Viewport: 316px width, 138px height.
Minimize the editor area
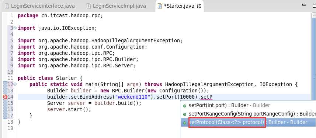304,5
